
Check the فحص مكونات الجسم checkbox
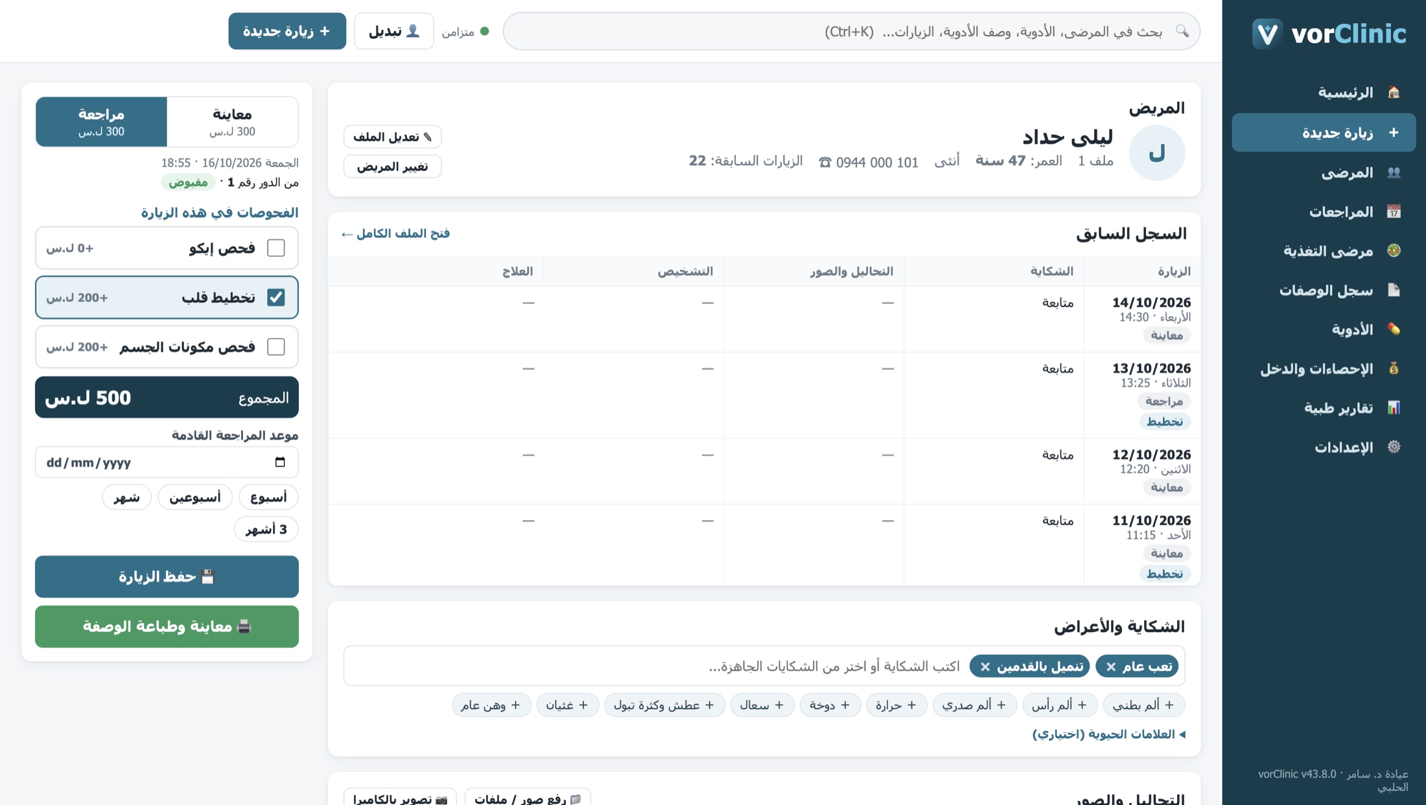pyautogui.click(x=276, y=347)
